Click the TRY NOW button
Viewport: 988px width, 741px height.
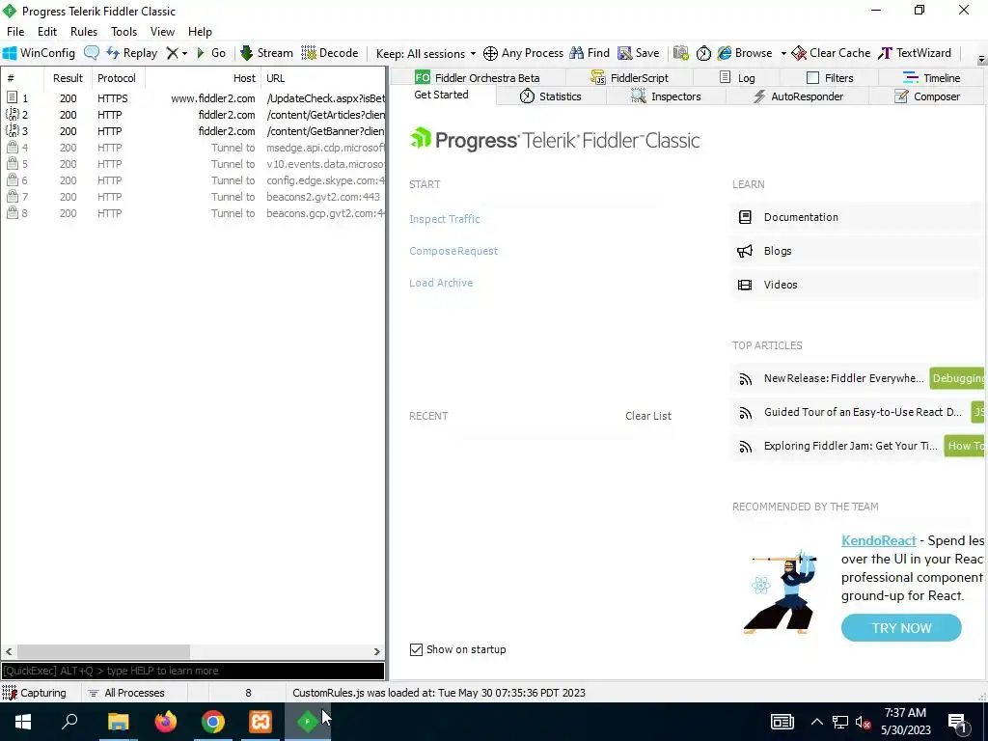[901, 628]
